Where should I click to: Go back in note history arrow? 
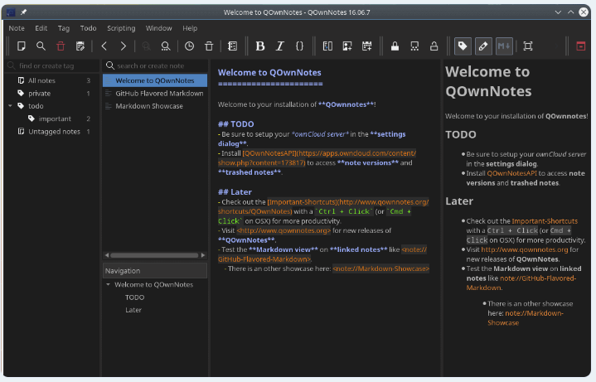[x=104, y=46]
